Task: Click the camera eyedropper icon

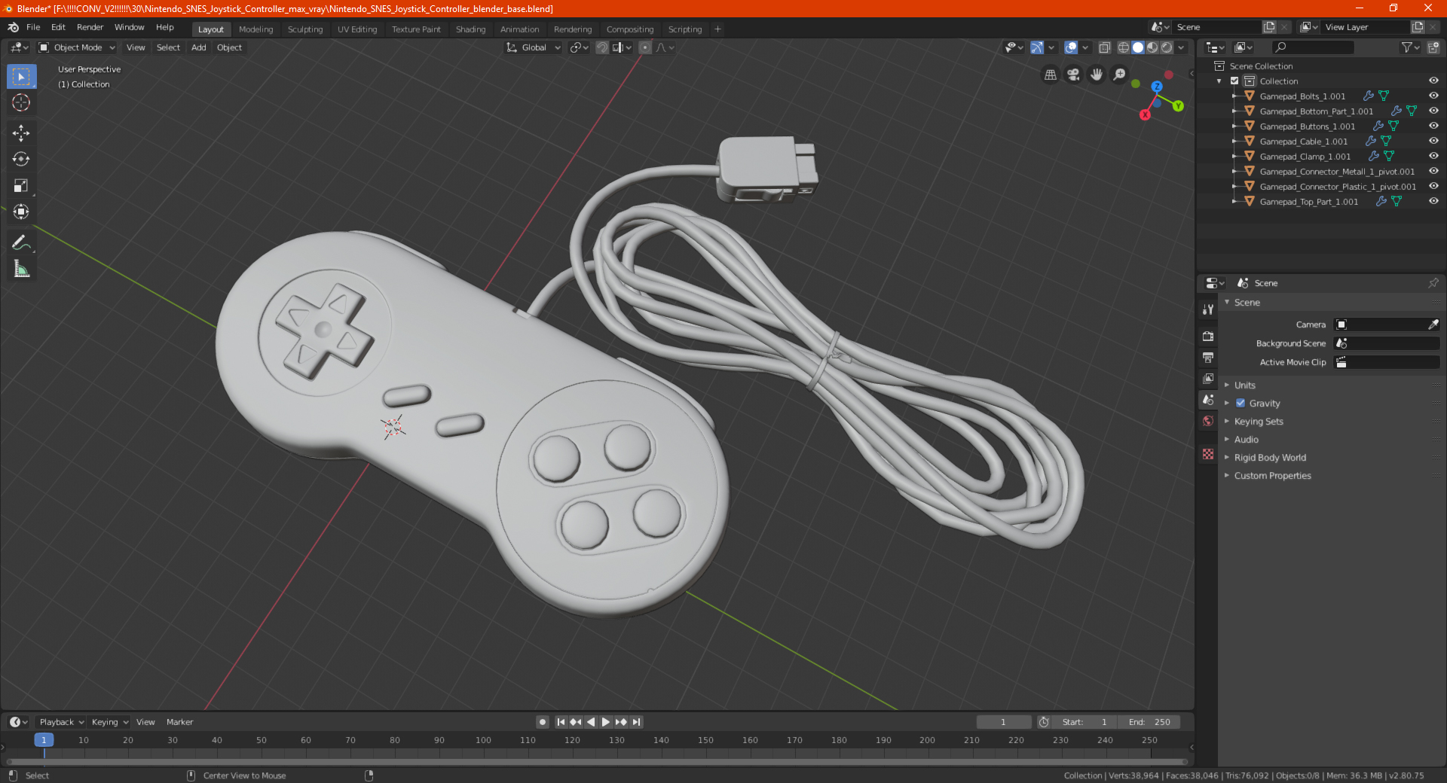Action: pyautogui.click(x=1433, y=324)
